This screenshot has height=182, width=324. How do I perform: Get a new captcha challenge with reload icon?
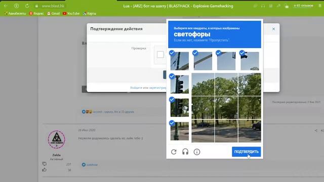tap(174, 152)
